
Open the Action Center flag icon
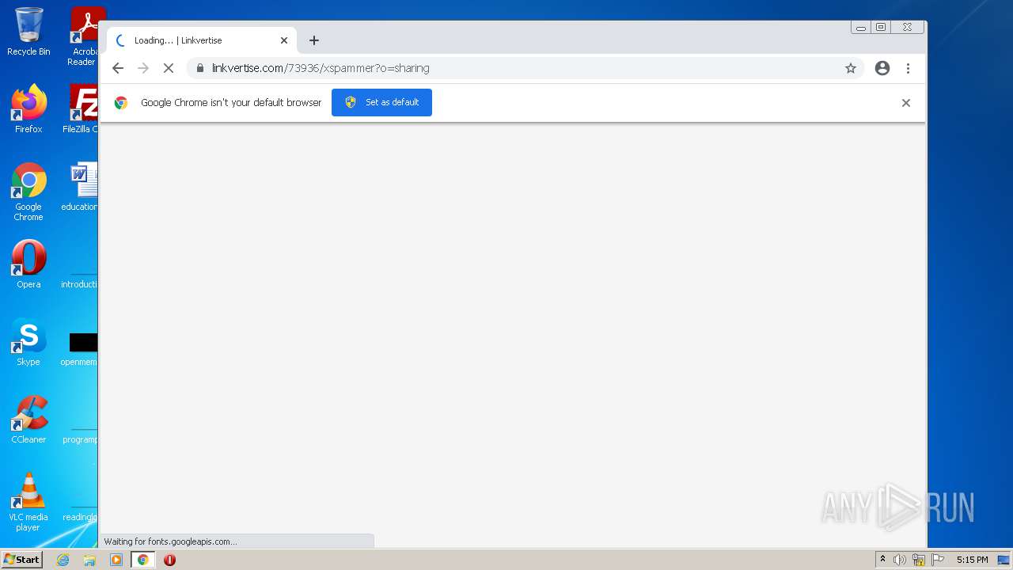coord(938,560)
